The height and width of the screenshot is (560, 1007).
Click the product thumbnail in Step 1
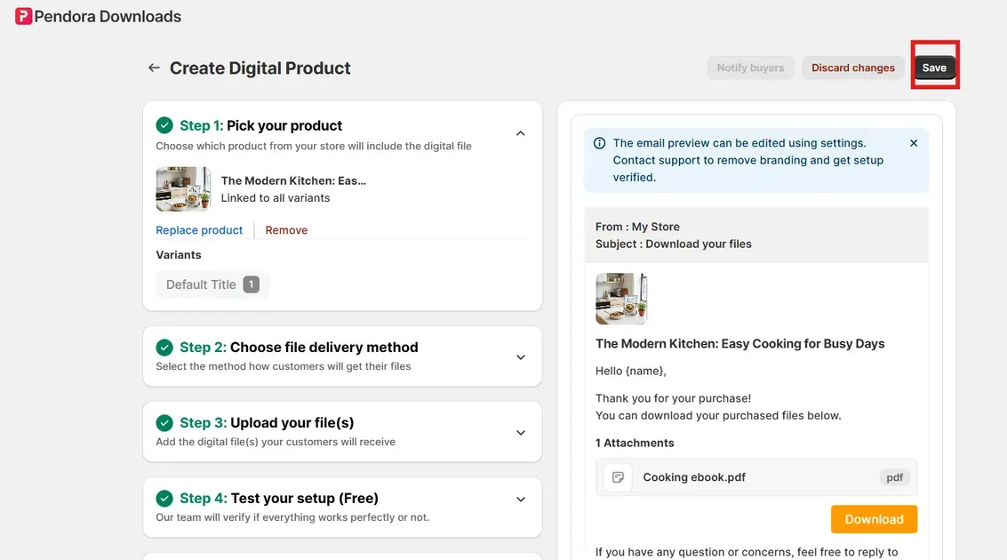(183, 189)
